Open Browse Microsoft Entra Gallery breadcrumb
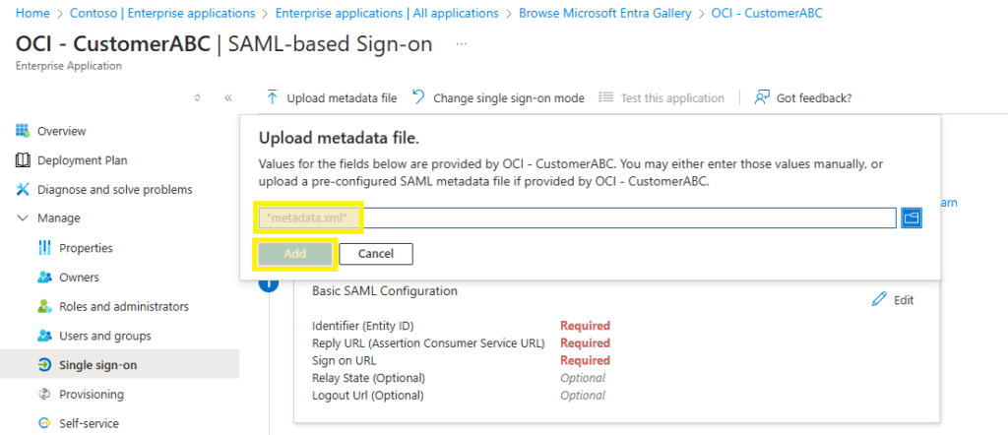The width and height of the screenshot is (1008, 435). coord(605,13)
